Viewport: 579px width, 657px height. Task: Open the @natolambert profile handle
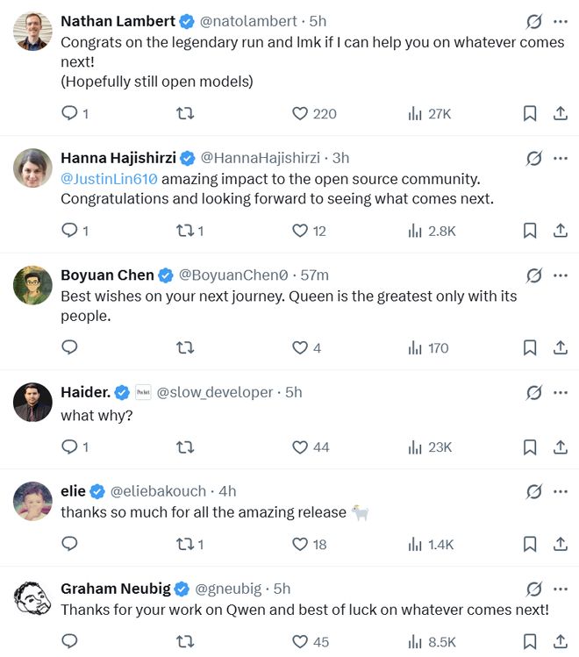[x=251, y=21]
